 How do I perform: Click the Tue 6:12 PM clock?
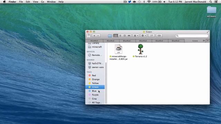175,2
